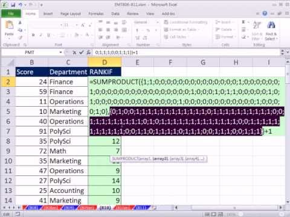Image resolution: width=290 pixels, height=217 pixels.
Task: Save the workbook from Quick Access Toolbar
Action: [13, 5]
